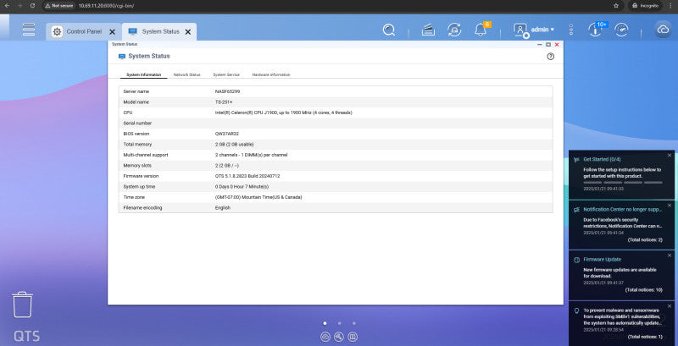Click the Get Started flag icon

pos(576,160)
